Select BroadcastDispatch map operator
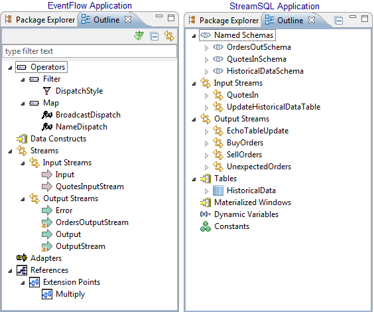The image size is (374, 312). (88, 115)
